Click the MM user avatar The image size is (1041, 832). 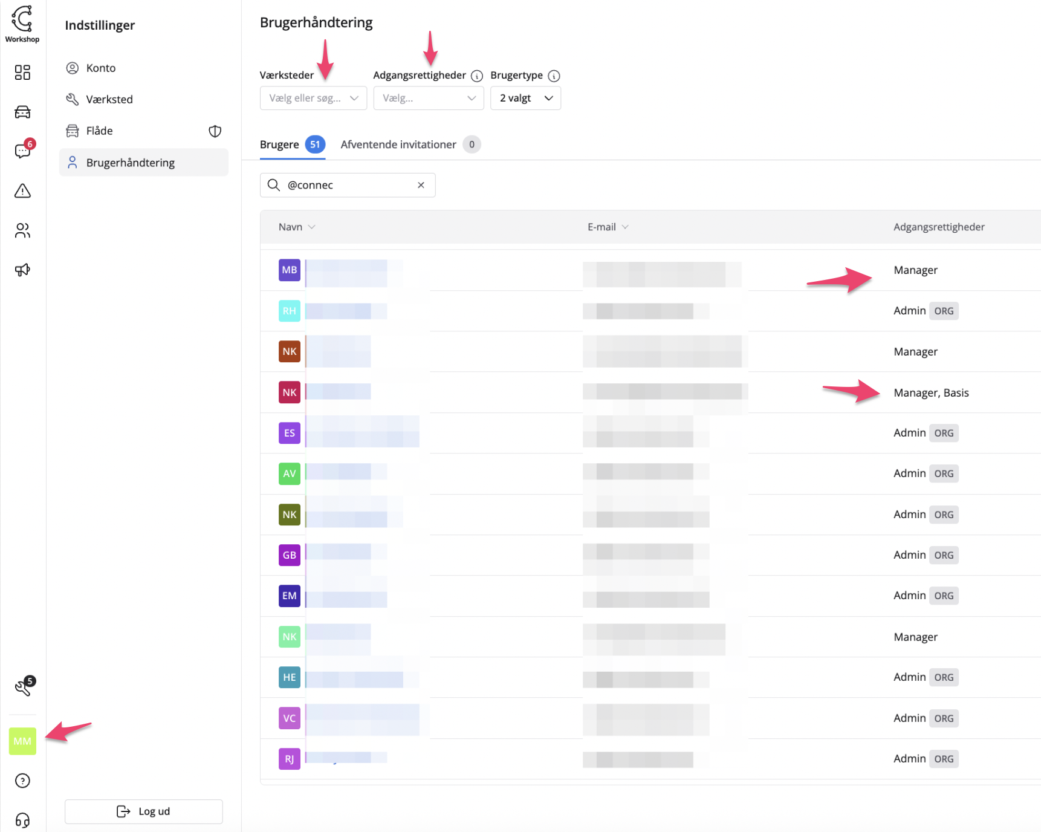coord(22,741)
